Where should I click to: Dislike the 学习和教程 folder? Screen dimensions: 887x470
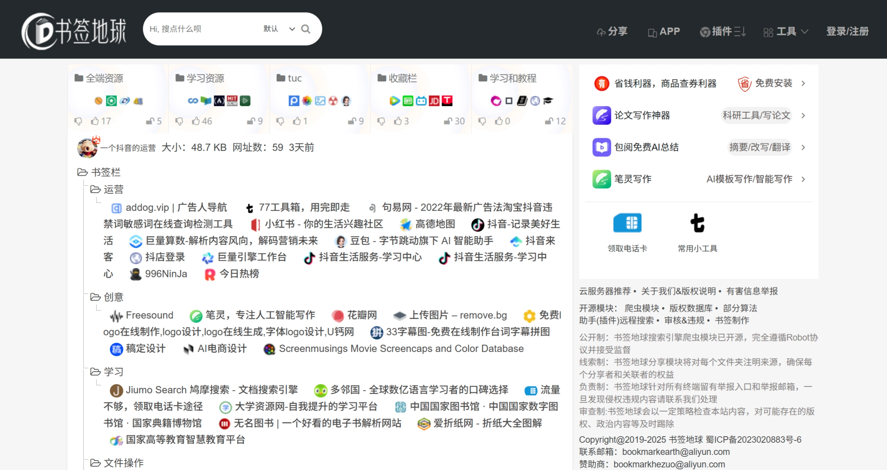tap(482, 121)
